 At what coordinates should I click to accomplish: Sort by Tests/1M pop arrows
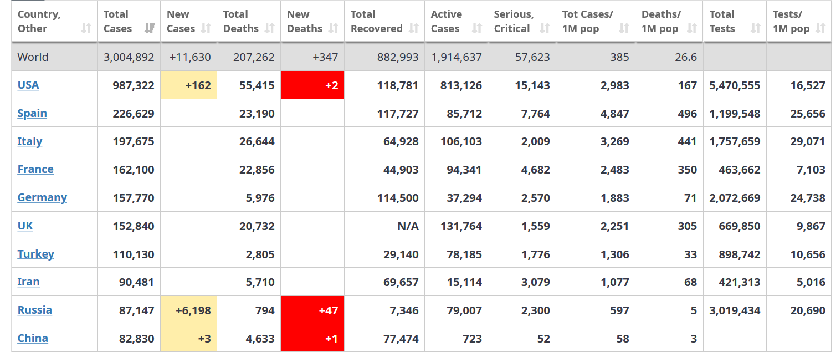pos(820,29)
